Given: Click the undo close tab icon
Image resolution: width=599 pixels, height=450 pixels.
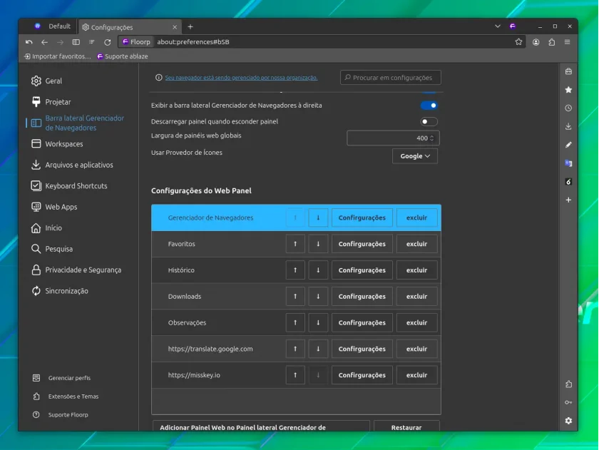Looking at the screenshot, I should point(29,42).
